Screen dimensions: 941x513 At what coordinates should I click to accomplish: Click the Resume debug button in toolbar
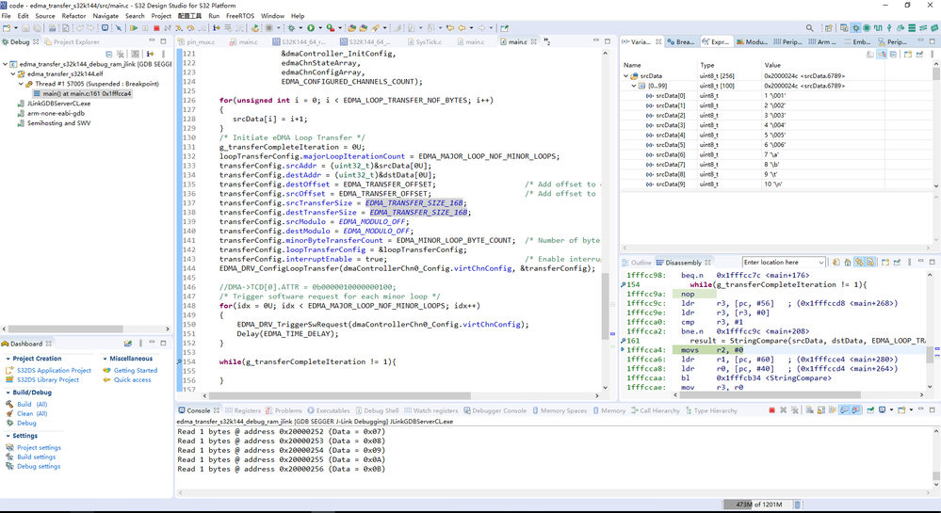point(133,28)
